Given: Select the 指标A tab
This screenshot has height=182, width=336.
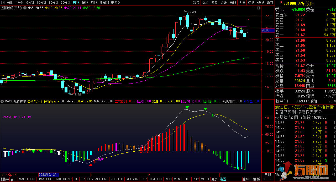Looking at the screenshot, I should point(5,179).
